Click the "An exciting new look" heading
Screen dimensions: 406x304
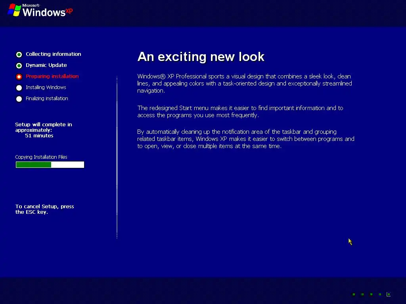(201, 57)
